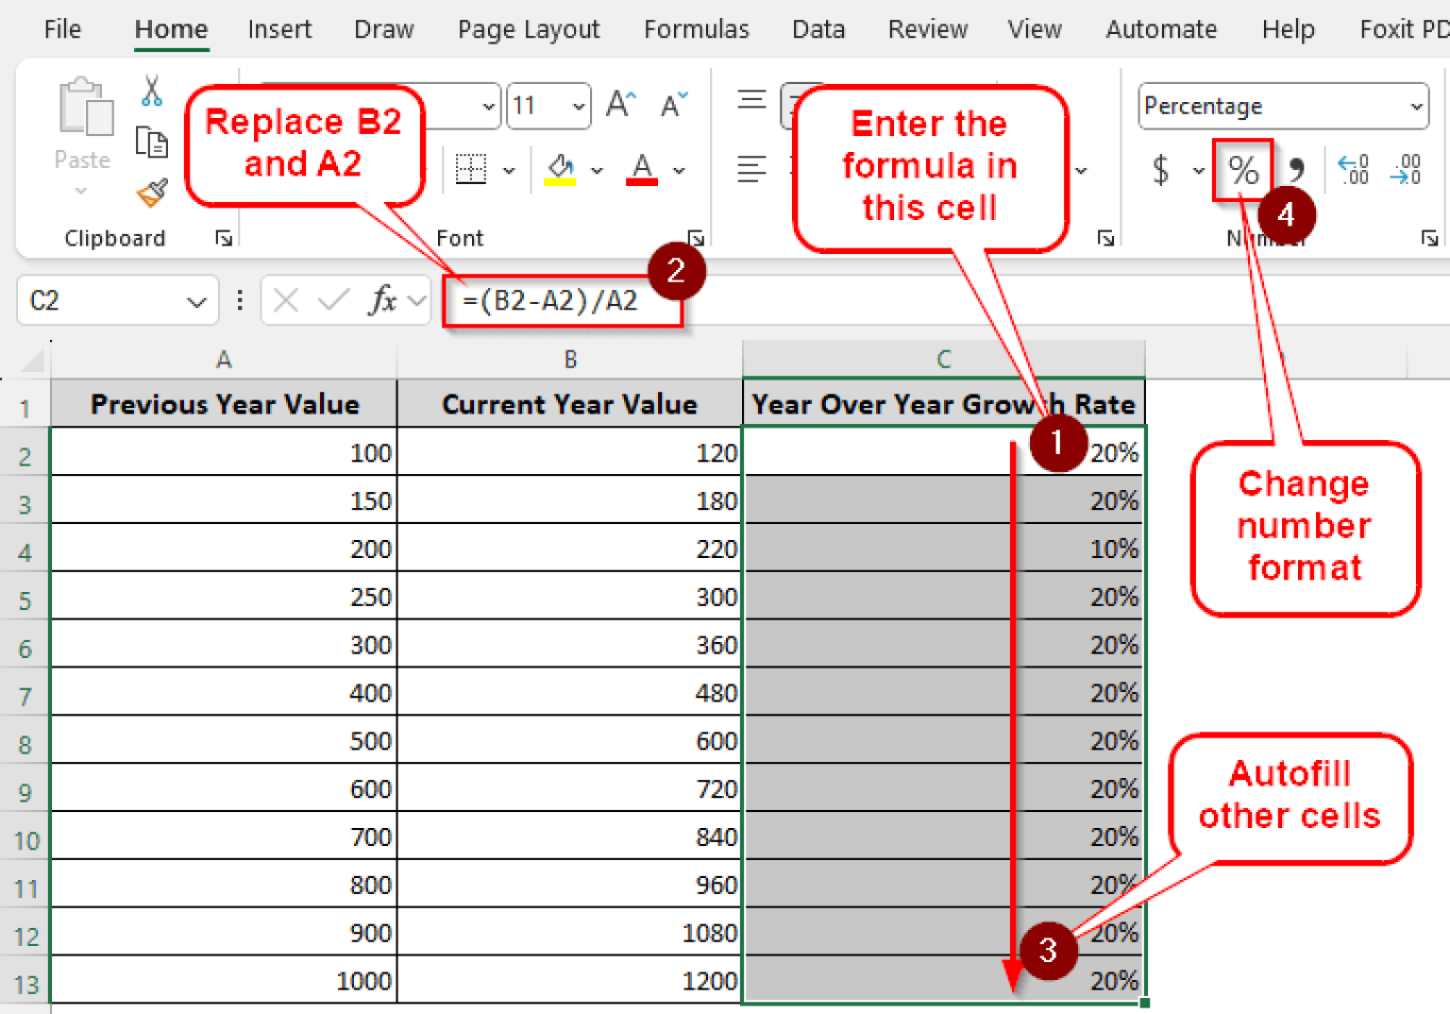Click the Increase Font Size icon
This screenshot has height=1014, width=1450.
click(x=620, y=106)
